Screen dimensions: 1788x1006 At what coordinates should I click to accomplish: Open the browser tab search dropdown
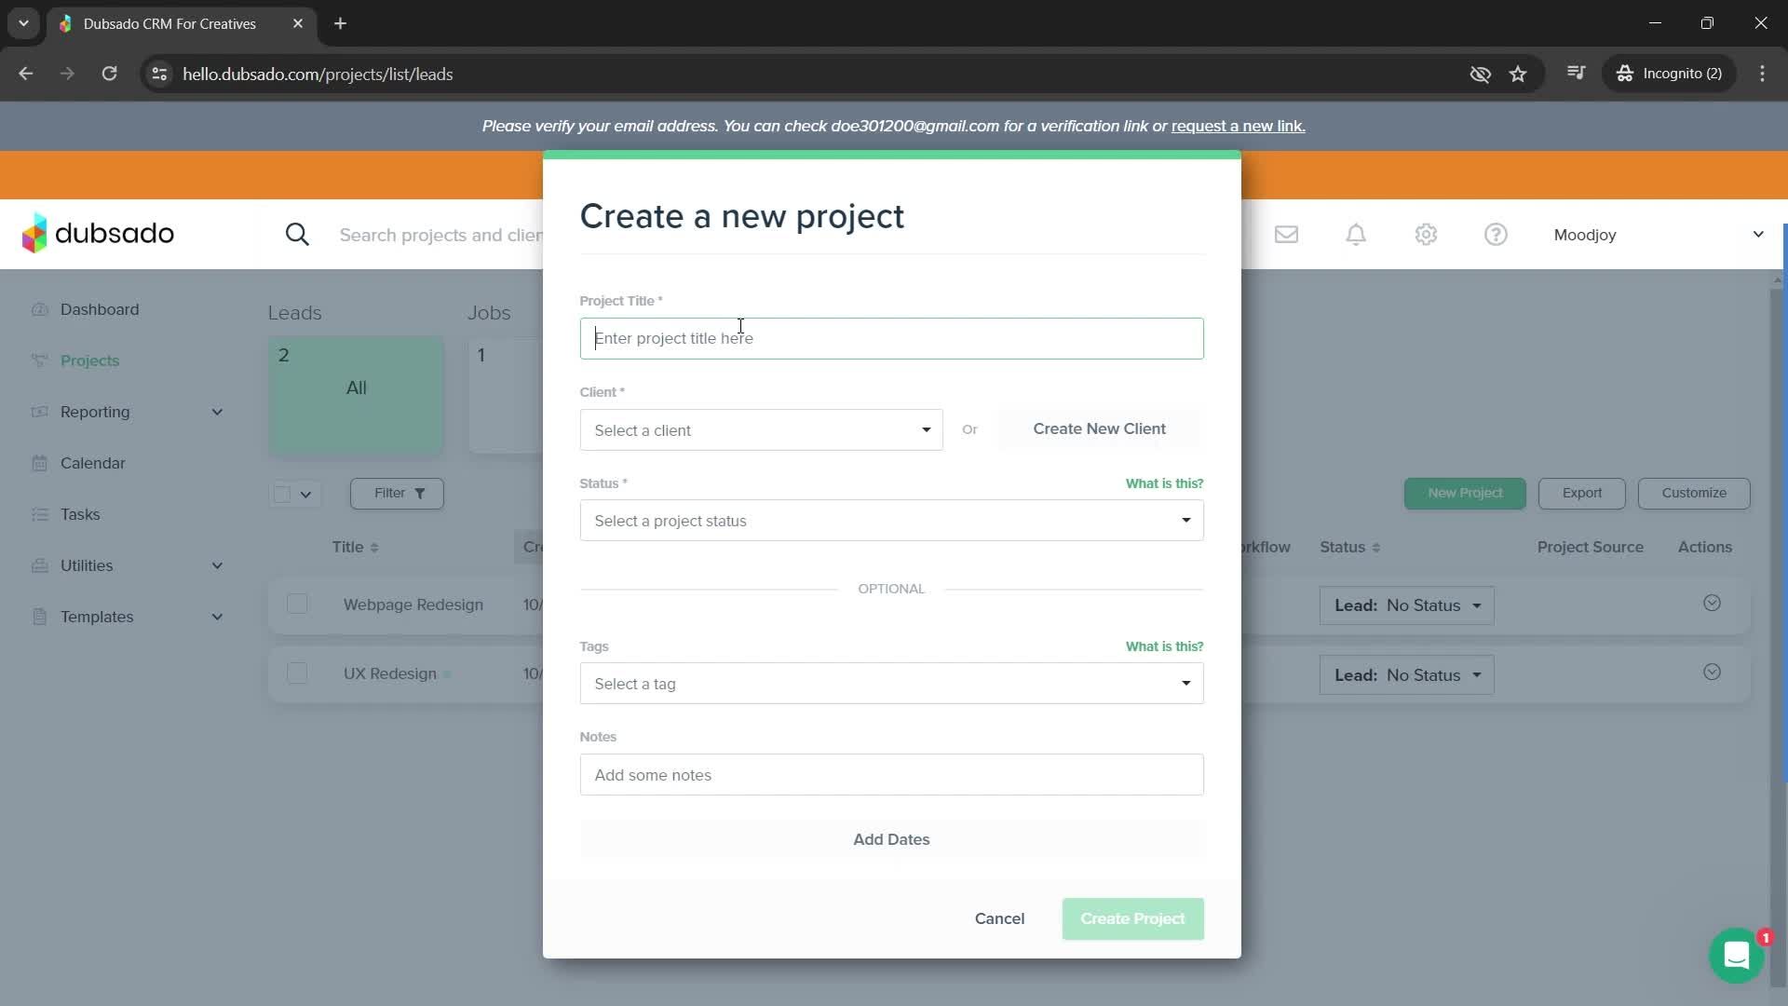click(23, 23)
